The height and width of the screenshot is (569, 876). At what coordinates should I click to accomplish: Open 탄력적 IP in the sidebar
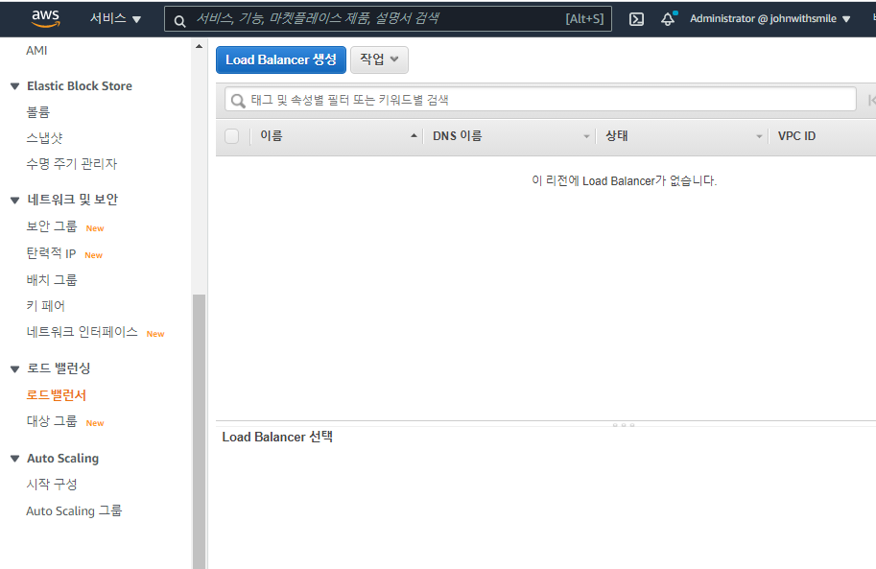(x=51, y=253)
